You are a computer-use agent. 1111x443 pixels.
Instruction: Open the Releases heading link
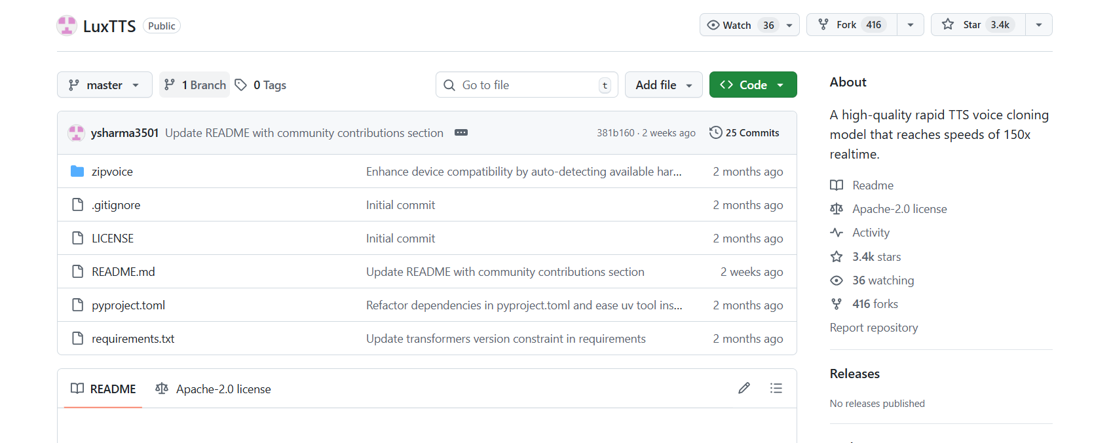855,374
